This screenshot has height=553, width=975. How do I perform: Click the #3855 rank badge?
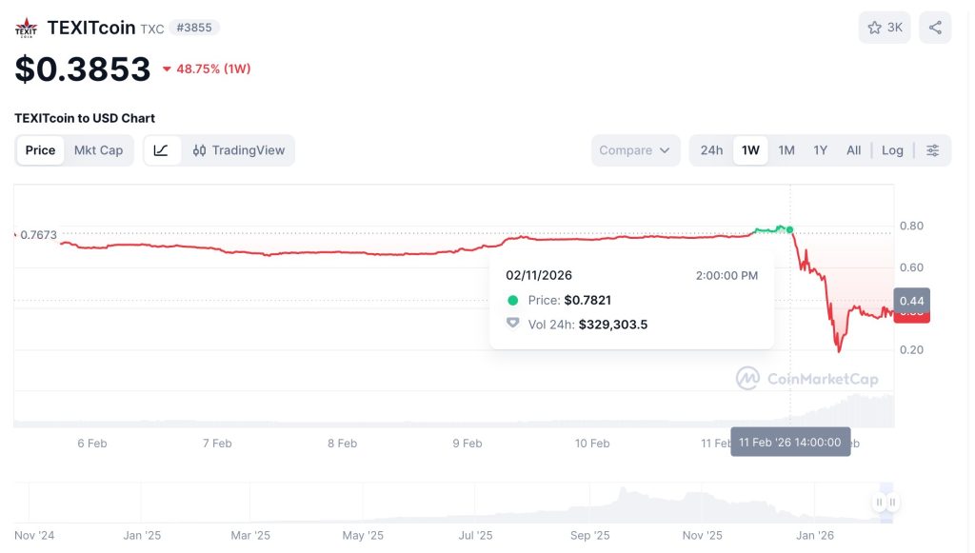click(x=194, y=28)
